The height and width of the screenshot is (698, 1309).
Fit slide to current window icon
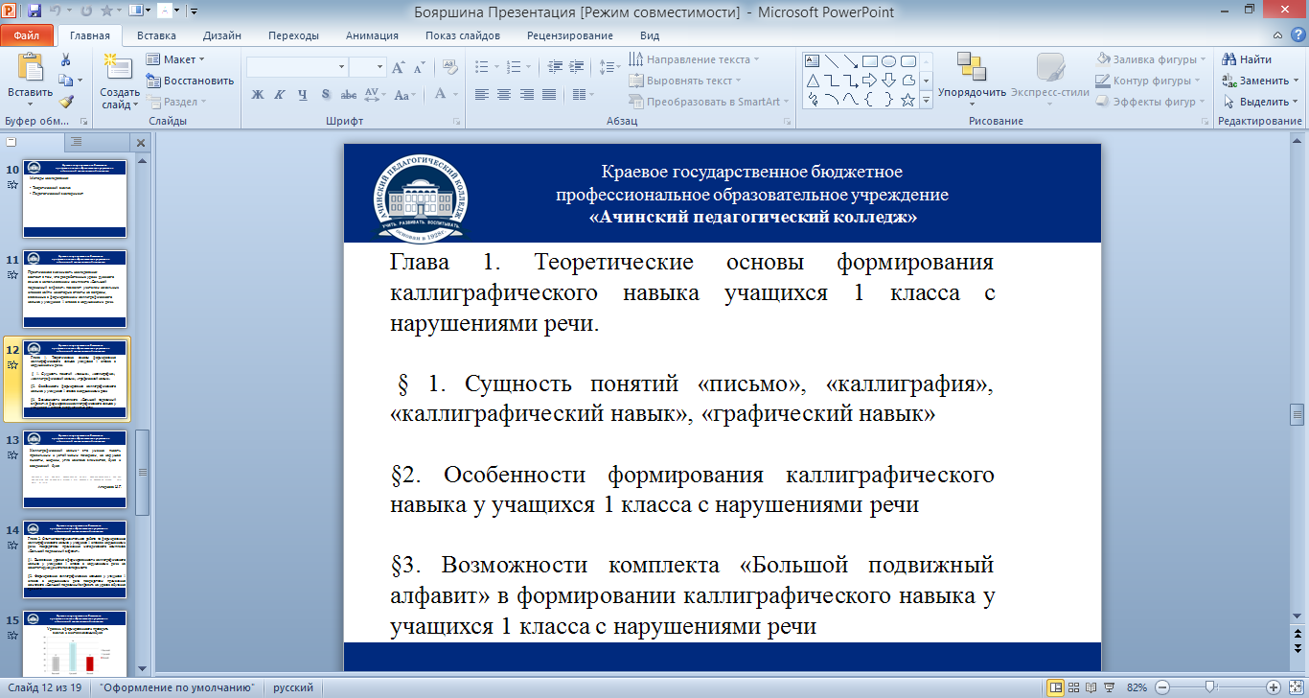1296,687
